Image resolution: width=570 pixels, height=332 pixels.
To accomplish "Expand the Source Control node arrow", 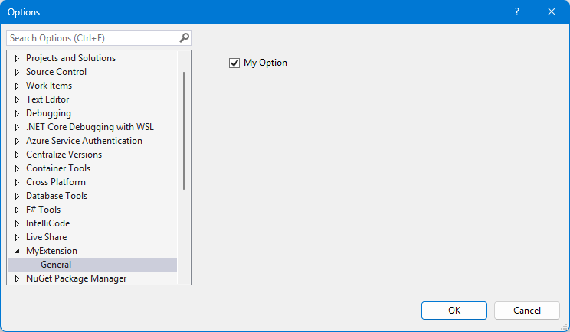I will coord(18,72).
